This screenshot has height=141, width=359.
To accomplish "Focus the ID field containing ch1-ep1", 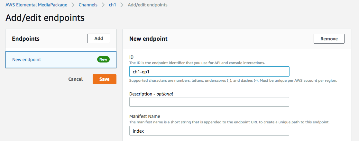I will pos(209,71).
